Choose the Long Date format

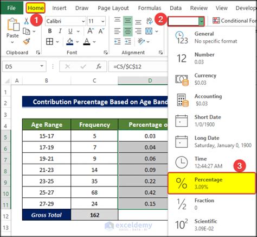[x=211, y=142]
